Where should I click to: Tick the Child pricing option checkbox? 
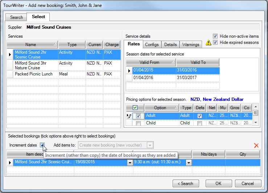(x=138, y=123)
